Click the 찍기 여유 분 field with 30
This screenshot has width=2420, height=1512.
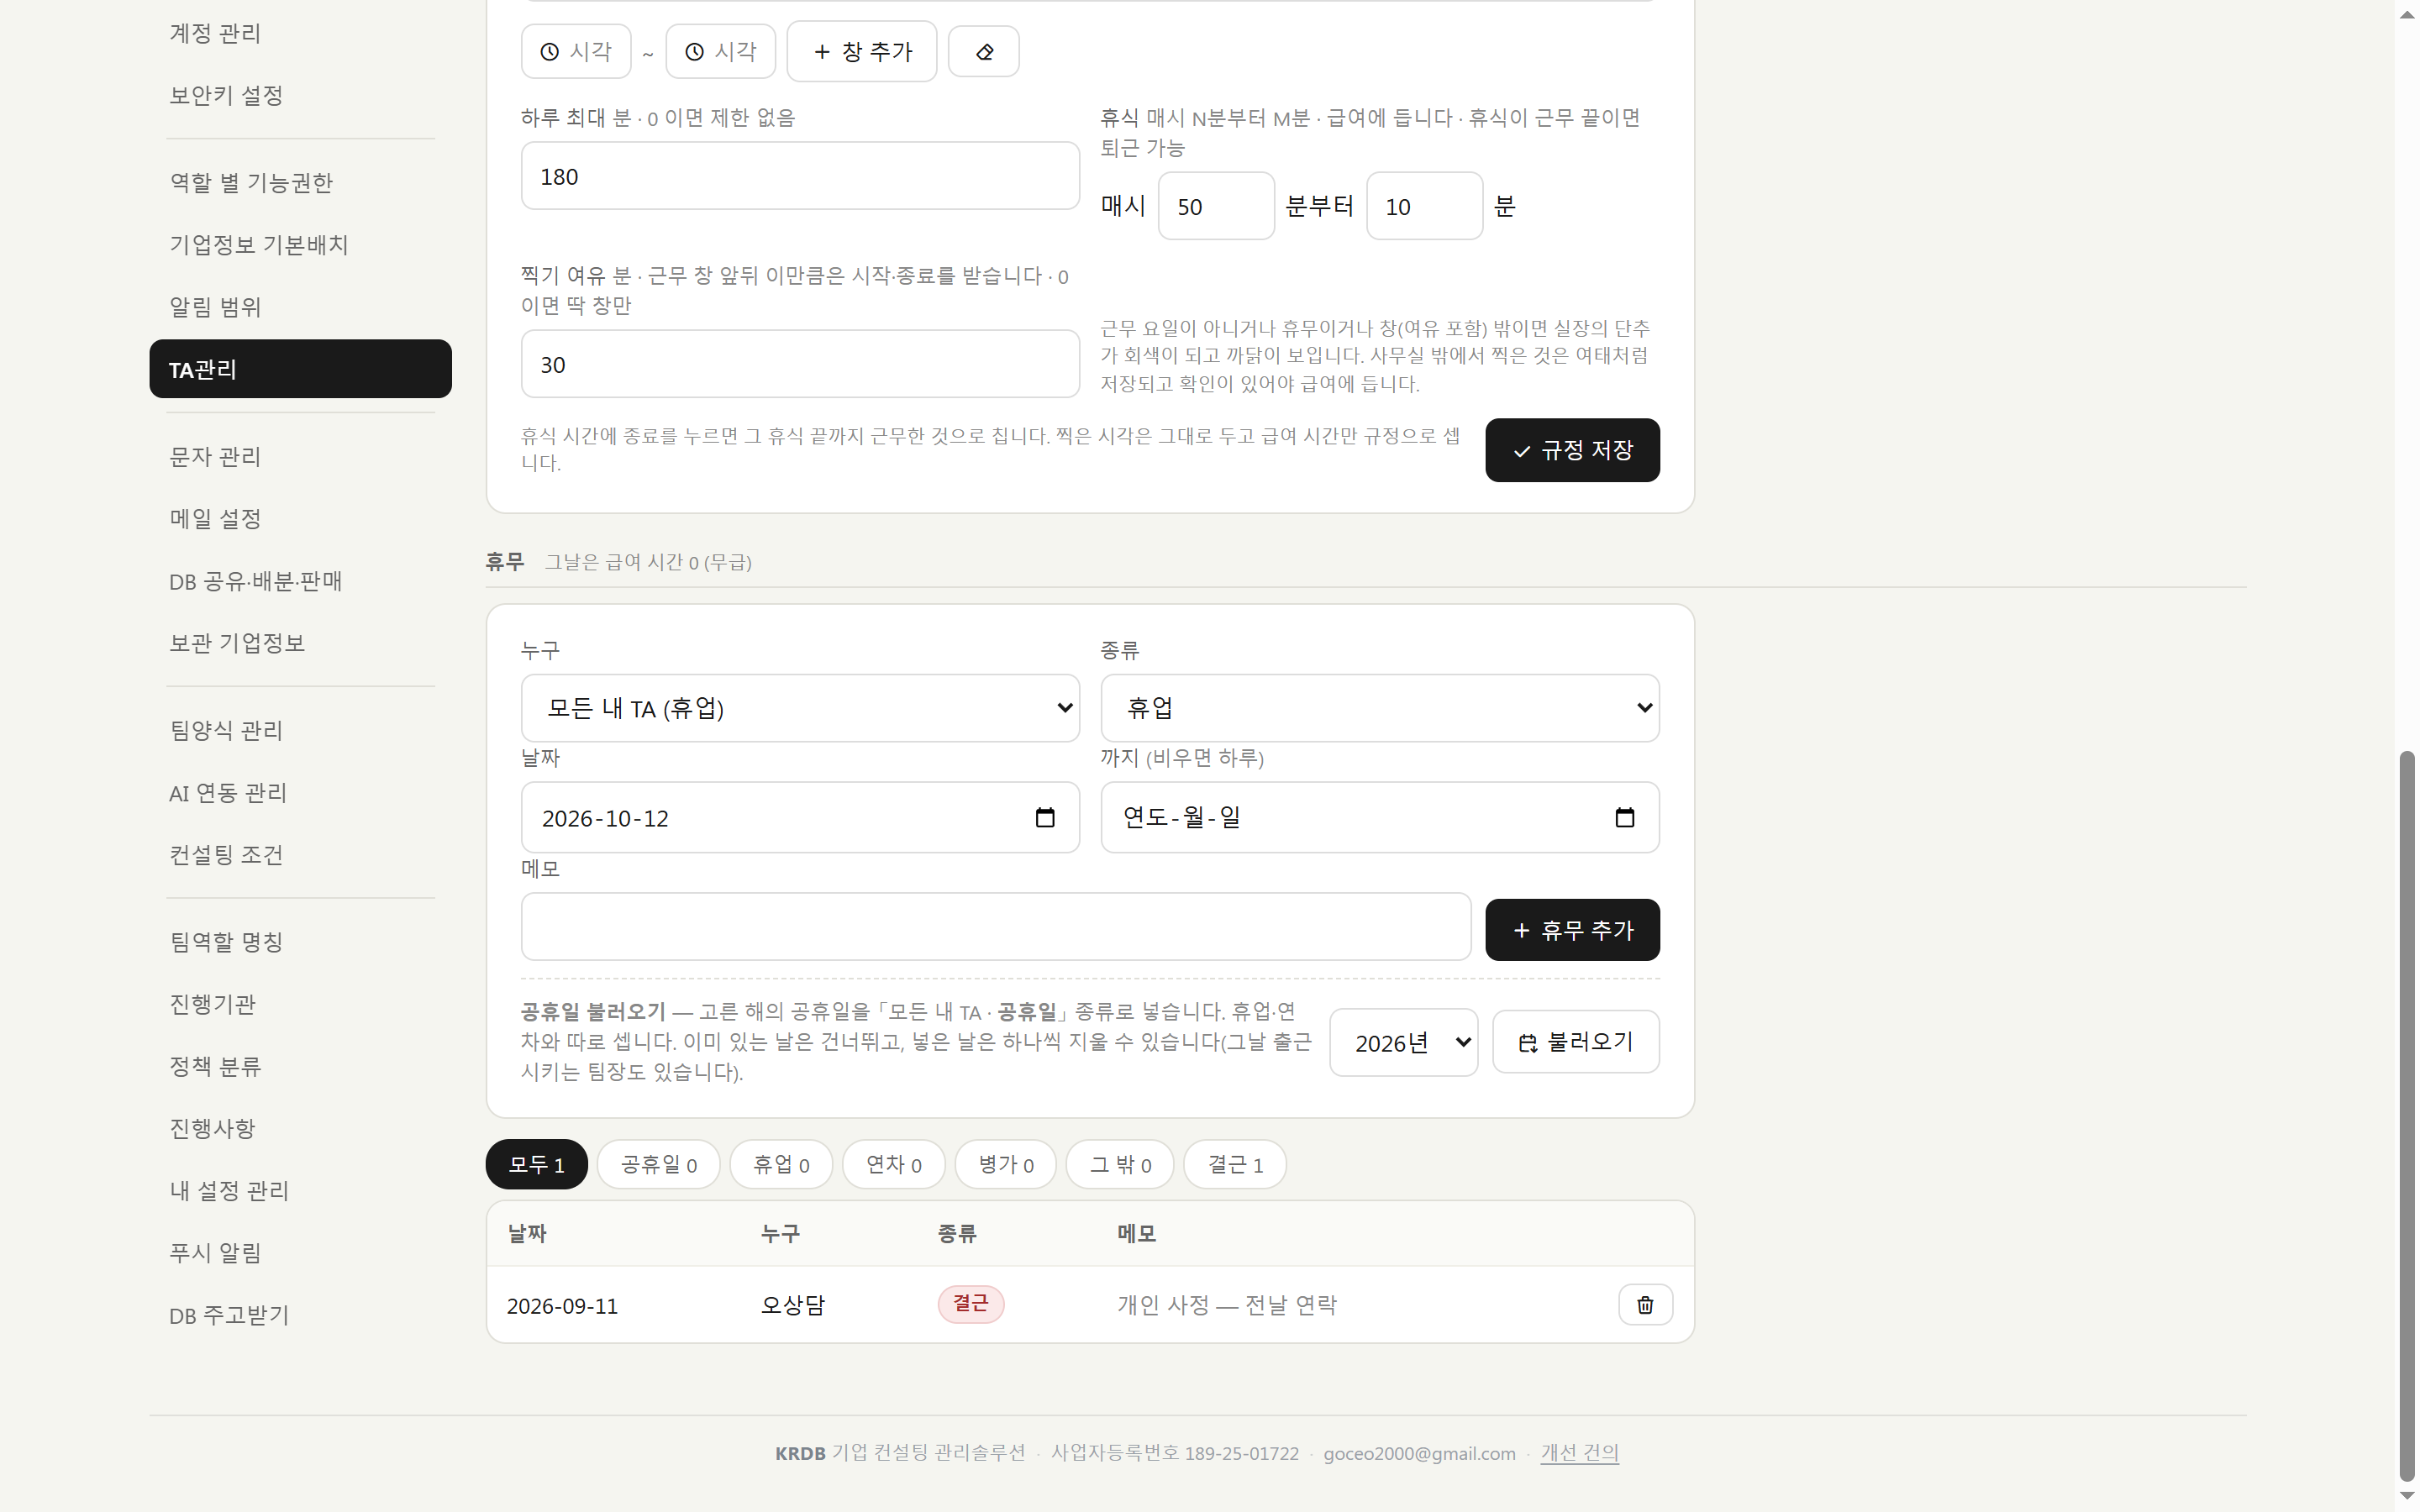pyautogui.click(x=800, y=364)
